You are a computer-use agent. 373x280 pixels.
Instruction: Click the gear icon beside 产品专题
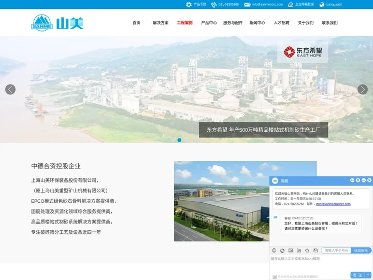click(189, 5)
